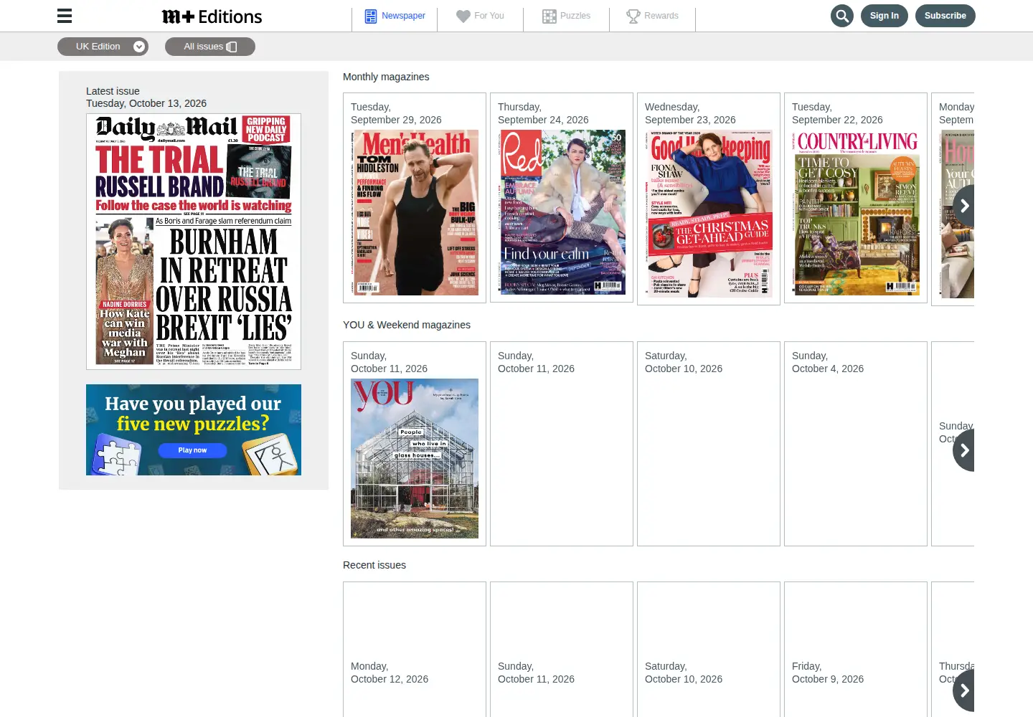Open the Country Living magazine cover
Image resolution: width=1033 pixels, height=717 pixels.
click(856, 212)
